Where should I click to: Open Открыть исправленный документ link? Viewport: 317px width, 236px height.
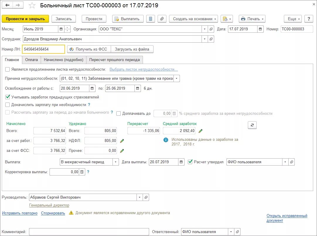coord(287,218)
